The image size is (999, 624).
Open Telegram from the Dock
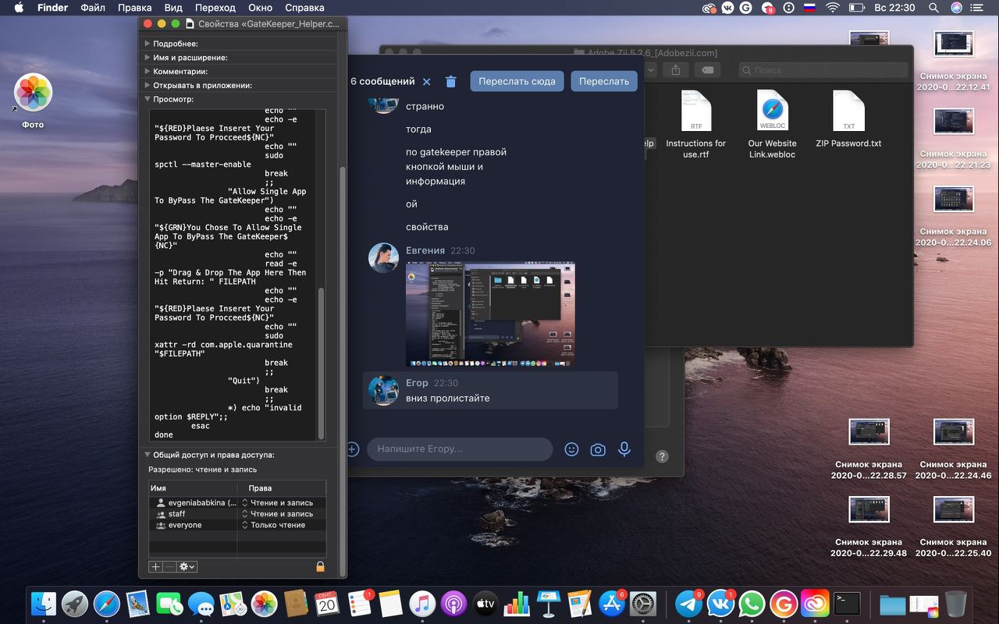coord(688,604)
